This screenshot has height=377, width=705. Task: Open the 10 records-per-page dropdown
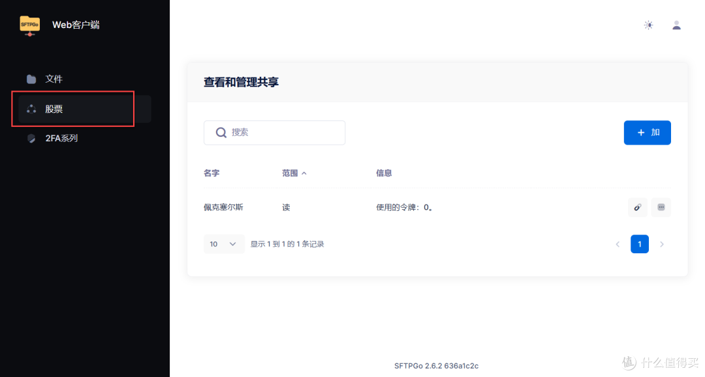point(223,244)
